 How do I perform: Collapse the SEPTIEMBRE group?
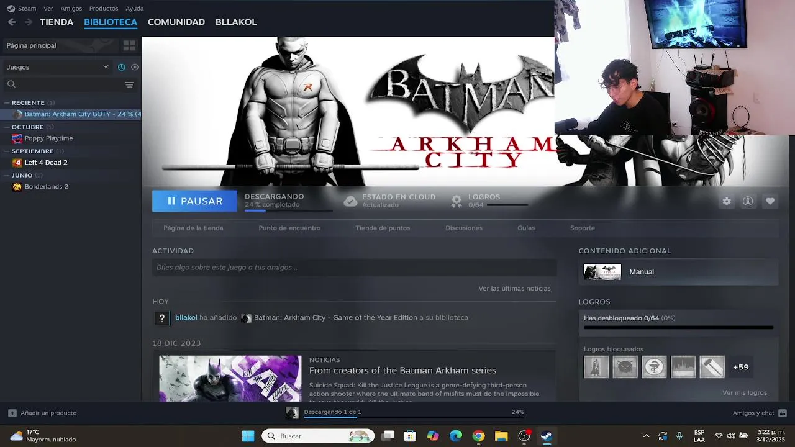(6, 151)
